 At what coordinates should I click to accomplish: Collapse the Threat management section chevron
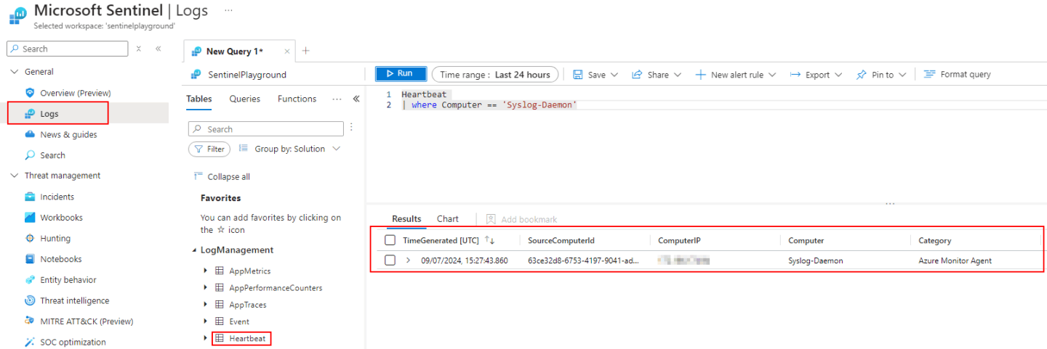[15, 176]
